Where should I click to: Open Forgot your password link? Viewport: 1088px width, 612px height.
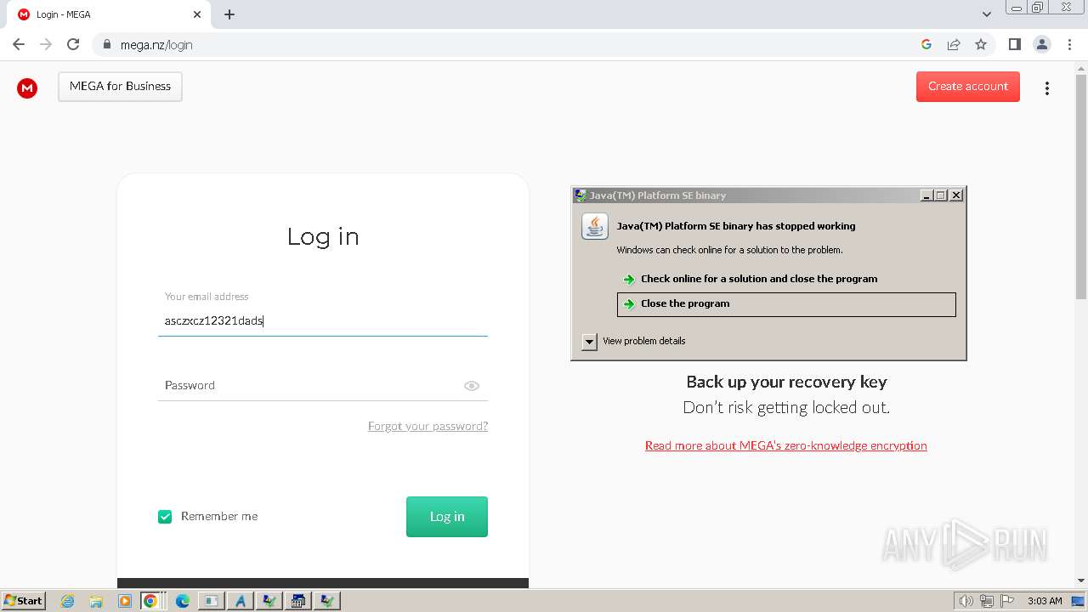click(x=428, y=426)
